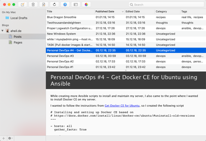Click the preview post title heading

tap(124, 80)
